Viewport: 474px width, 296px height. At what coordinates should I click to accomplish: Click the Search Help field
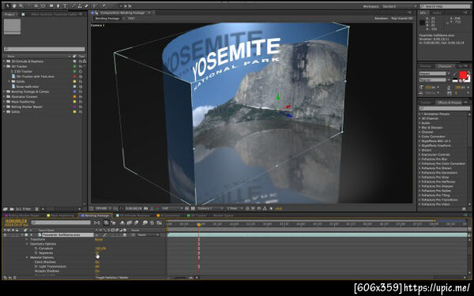click(x=446, y=6)
